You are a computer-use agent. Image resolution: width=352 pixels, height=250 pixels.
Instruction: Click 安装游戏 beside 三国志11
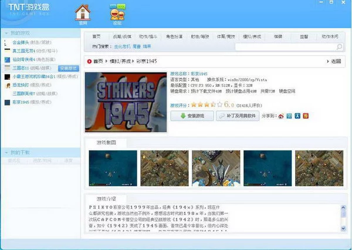coord(69,68)
